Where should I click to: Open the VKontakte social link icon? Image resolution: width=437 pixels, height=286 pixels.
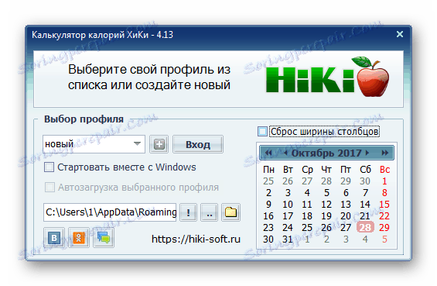pos(54,238)
